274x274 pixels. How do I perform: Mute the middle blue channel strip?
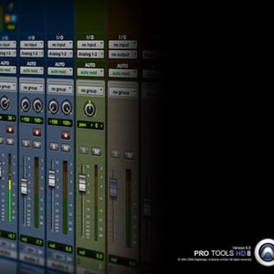(37, 145)
